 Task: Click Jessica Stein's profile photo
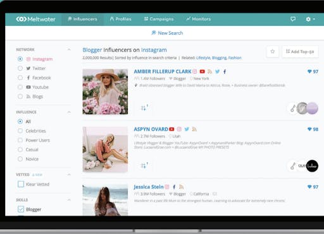coord(105,200)
